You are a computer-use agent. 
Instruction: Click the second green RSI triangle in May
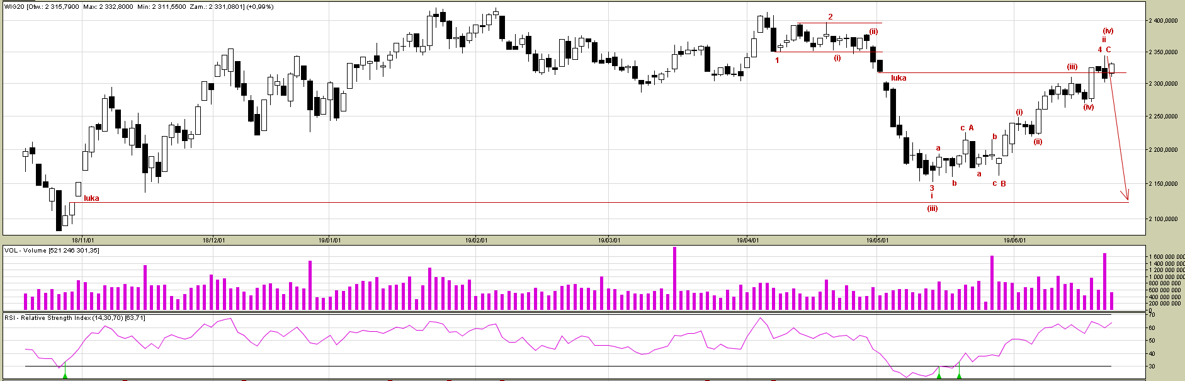[x=959, y=376]
